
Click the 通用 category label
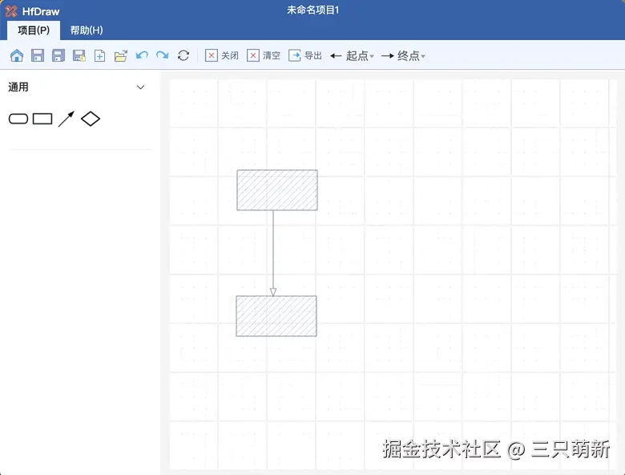[18, 87]
